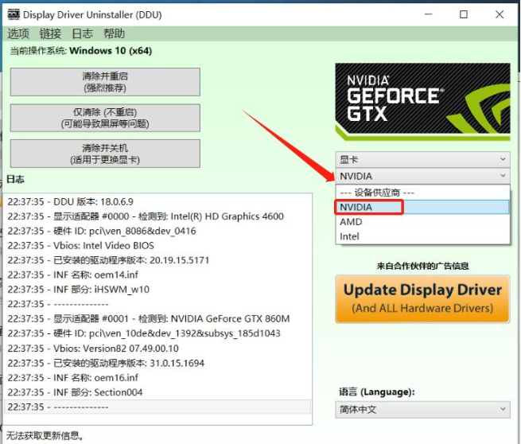Click the DDU app icon in title bar
Screen dimensions: 521x444
coord(14,14)
